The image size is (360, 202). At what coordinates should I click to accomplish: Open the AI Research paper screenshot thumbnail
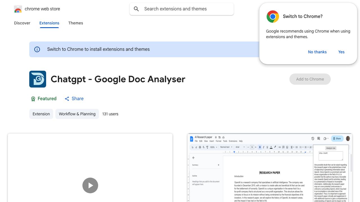pos(270,168)
